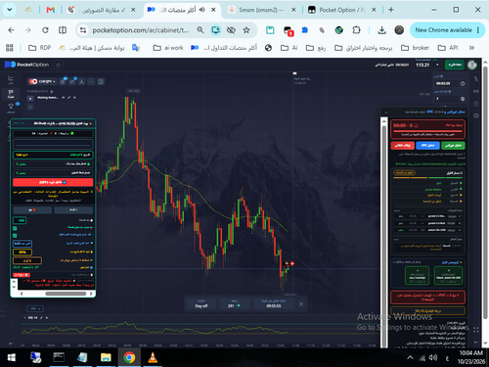489x367 pixels.
Task: Click the green top-up button in header
Action: point(455,65)
